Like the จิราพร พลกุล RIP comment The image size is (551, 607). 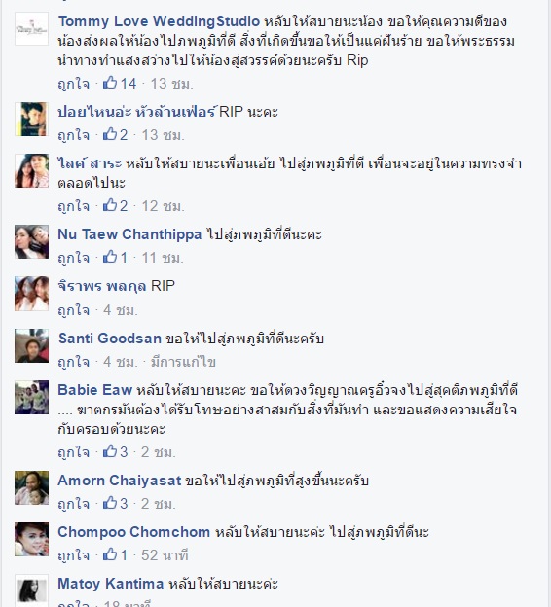coord(74,310)
